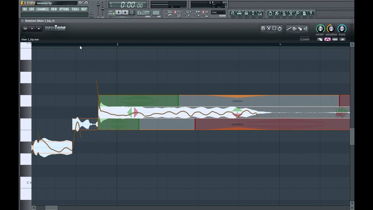Open the project info document icon
This screenshot has width=373, height=210.
pos(304,13)
